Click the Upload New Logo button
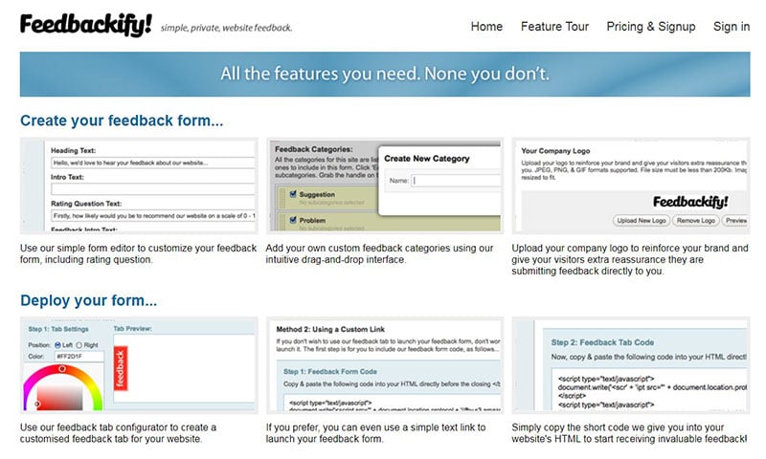Viewport: 766px width, 459px height. (x=641, y=221)
